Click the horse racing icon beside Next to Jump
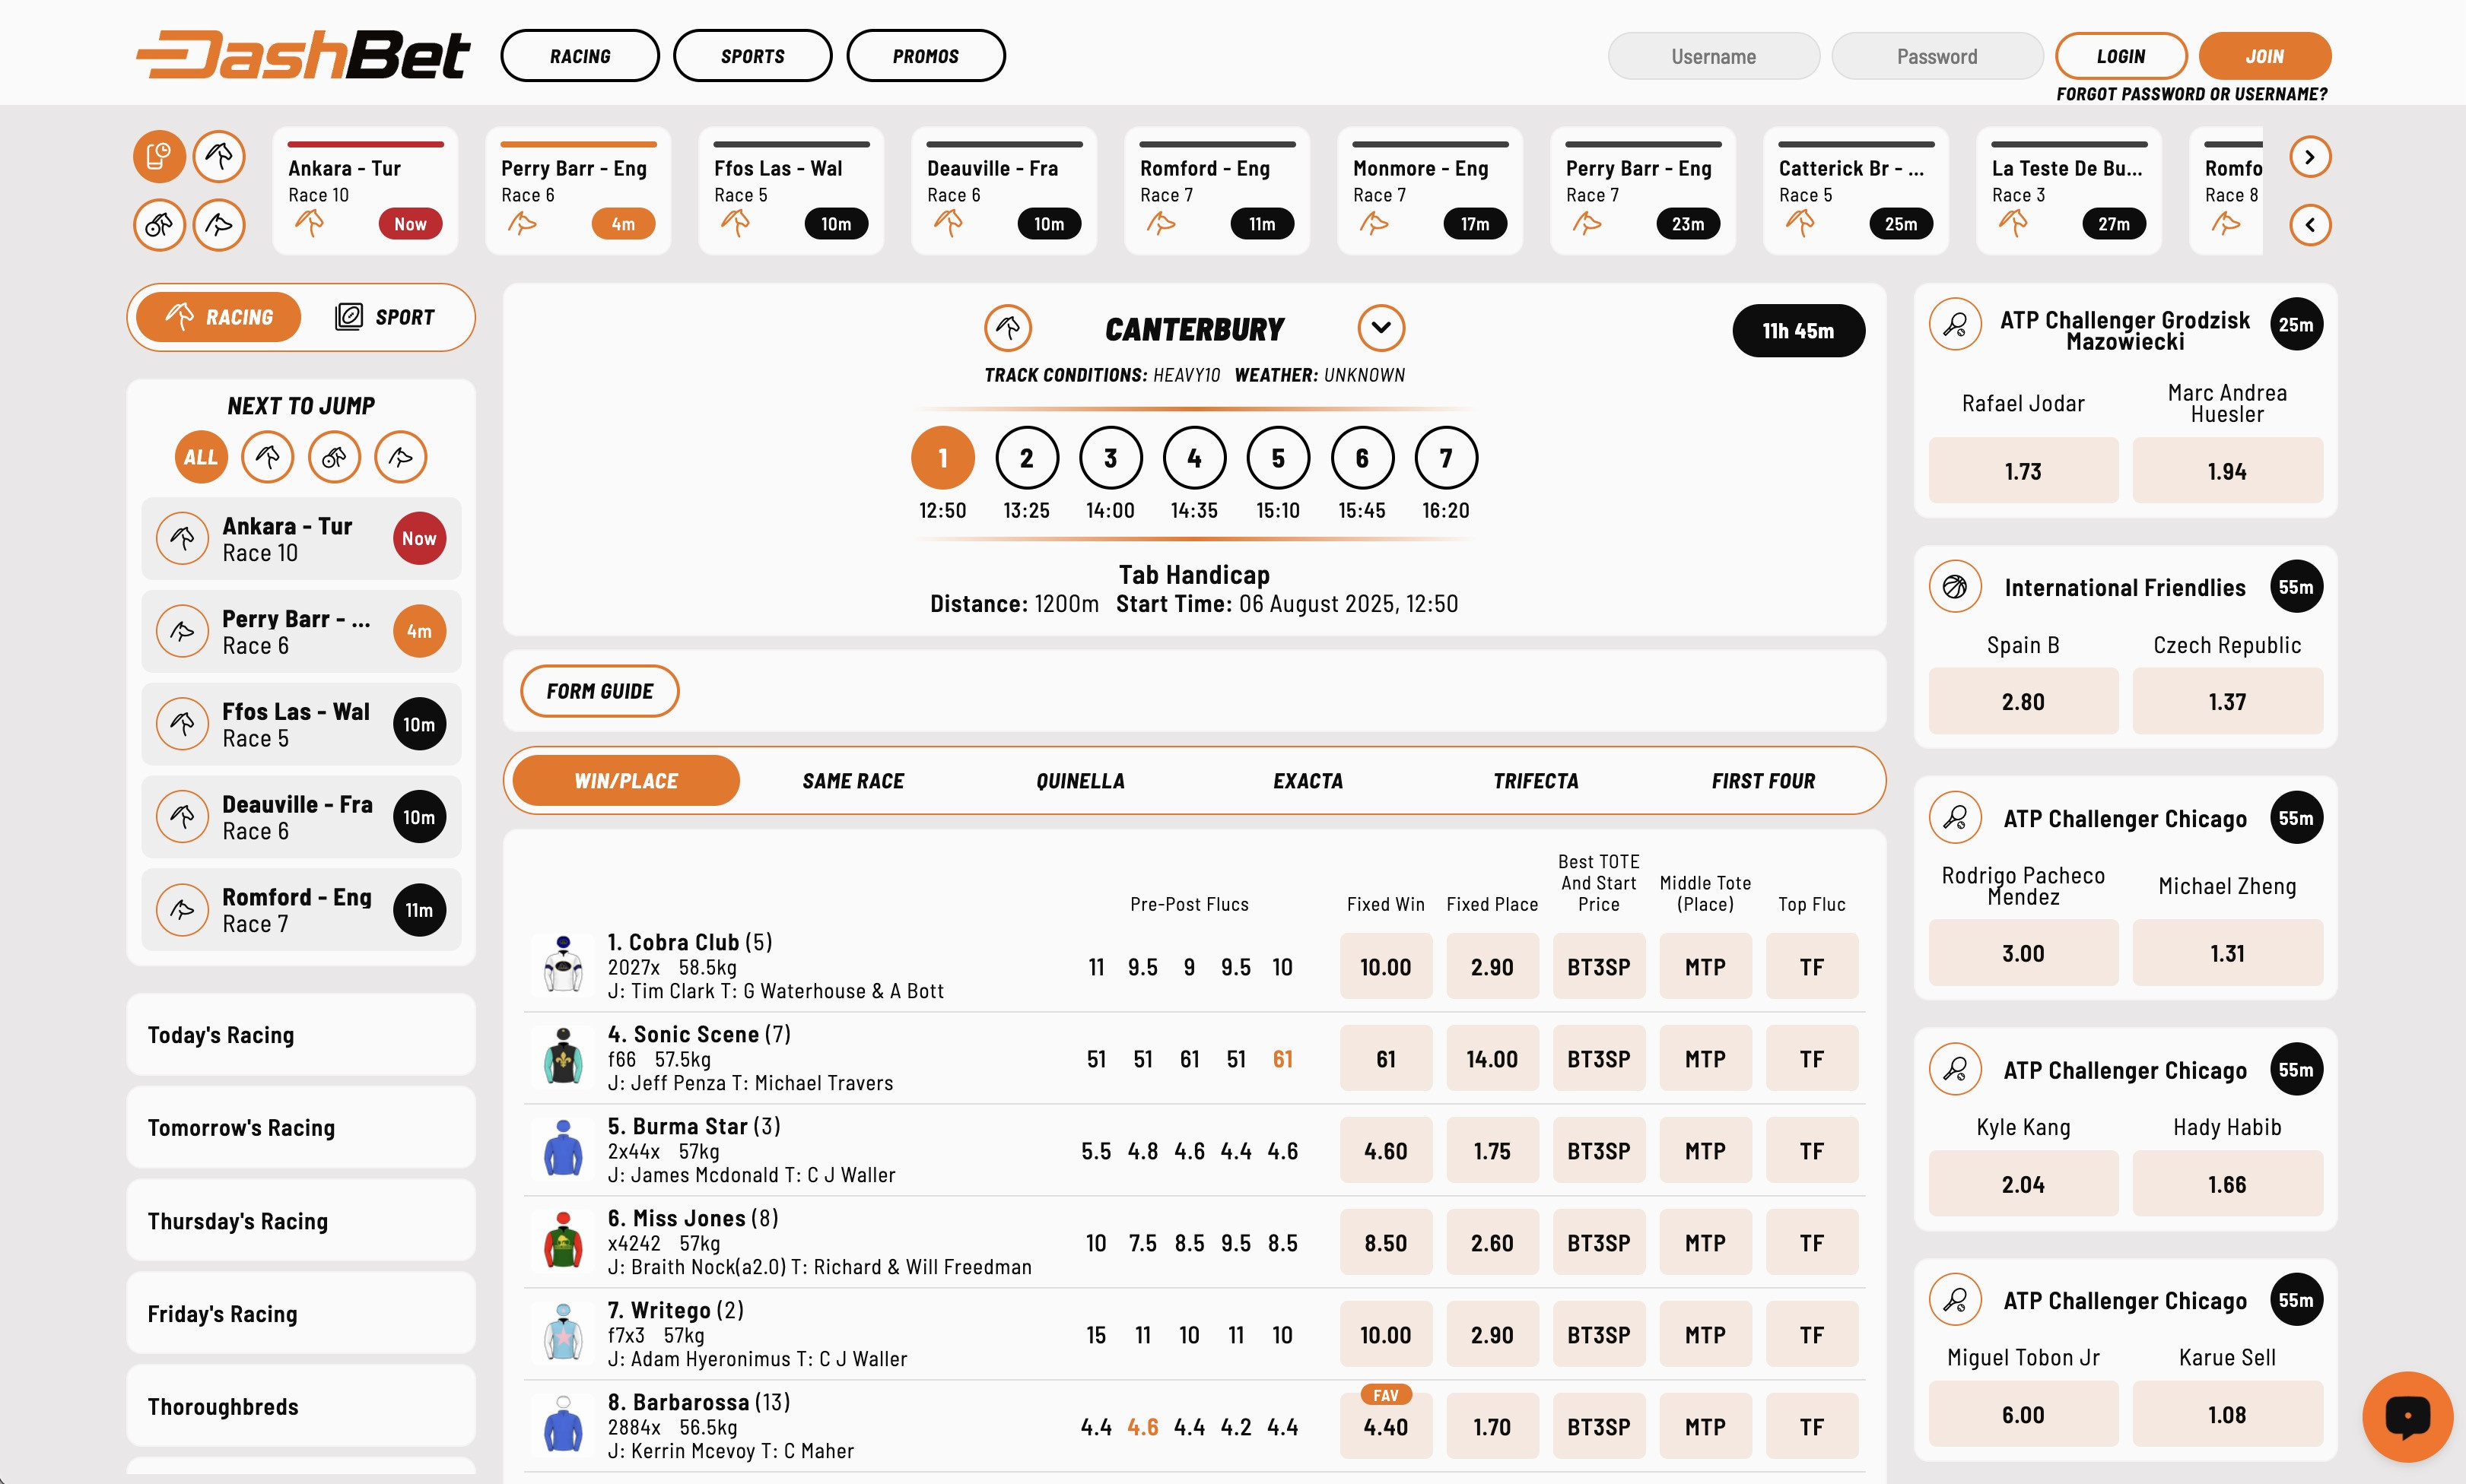2466x1484 pixels. [x=267, y=457]
